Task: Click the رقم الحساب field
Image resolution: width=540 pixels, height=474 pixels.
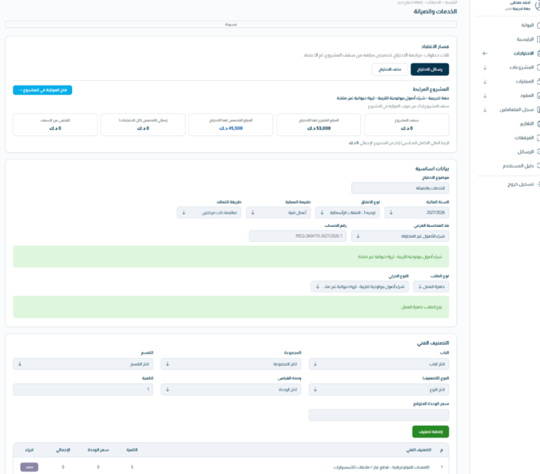Action: [x=298, y=236]
